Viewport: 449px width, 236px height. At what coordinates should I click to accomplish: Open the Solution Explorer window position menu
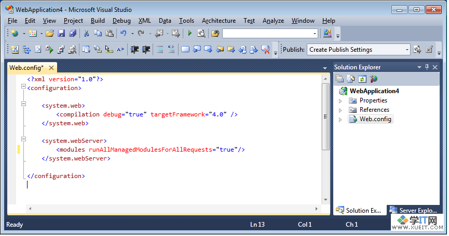click(419, 67)
